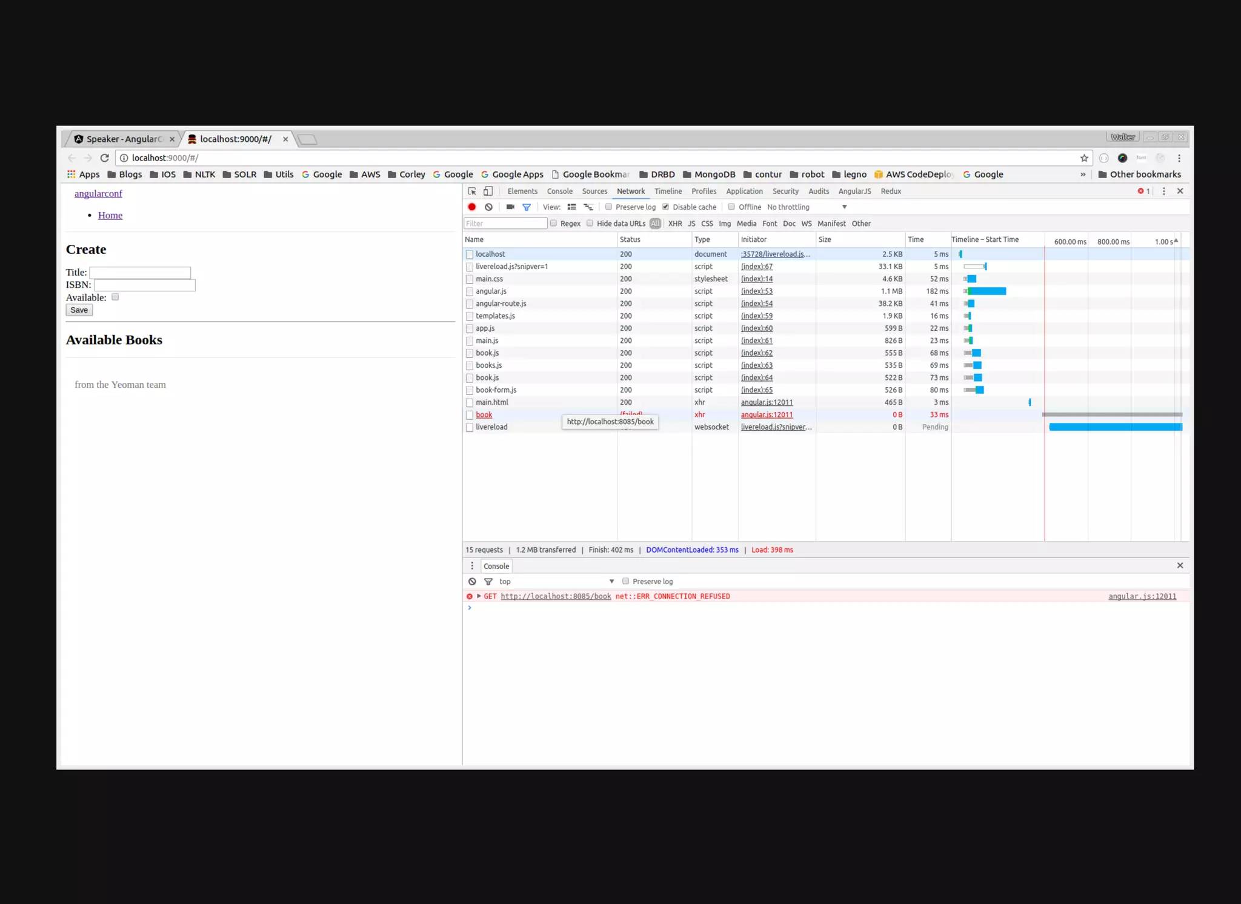Click the angularconf link

point(98,194)
